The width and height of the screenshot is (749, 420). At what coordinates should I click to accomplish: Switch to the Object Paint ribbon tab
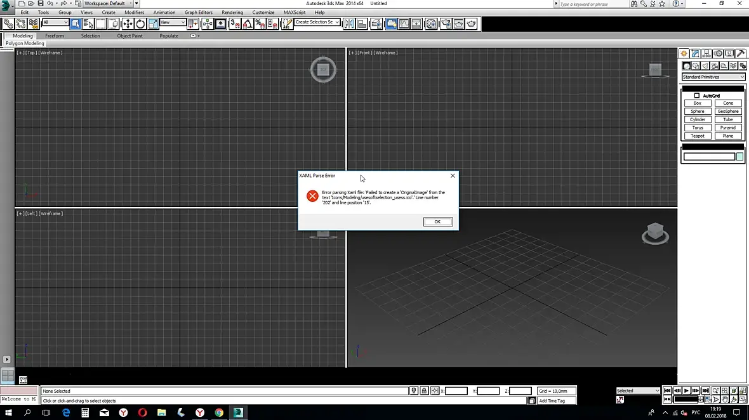click(x=130, y=36)
